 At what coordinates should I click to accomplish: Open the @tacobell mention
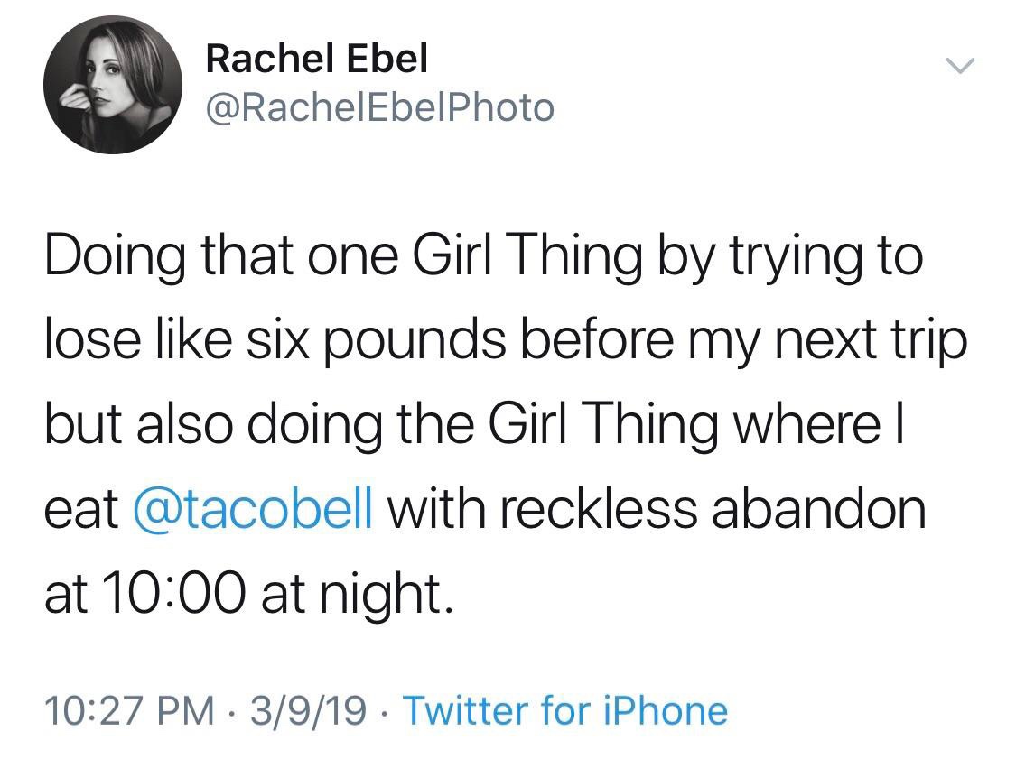[x=253, y=509]
